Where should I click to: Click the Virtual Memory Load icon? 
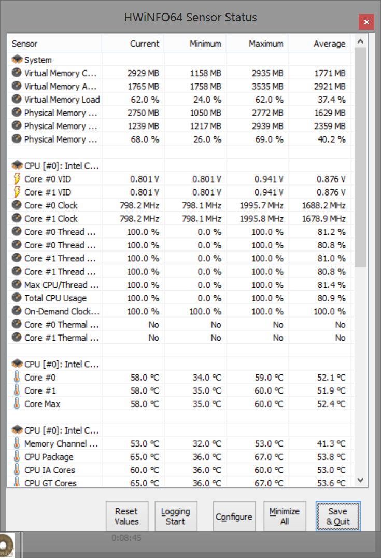click(17, 100)
